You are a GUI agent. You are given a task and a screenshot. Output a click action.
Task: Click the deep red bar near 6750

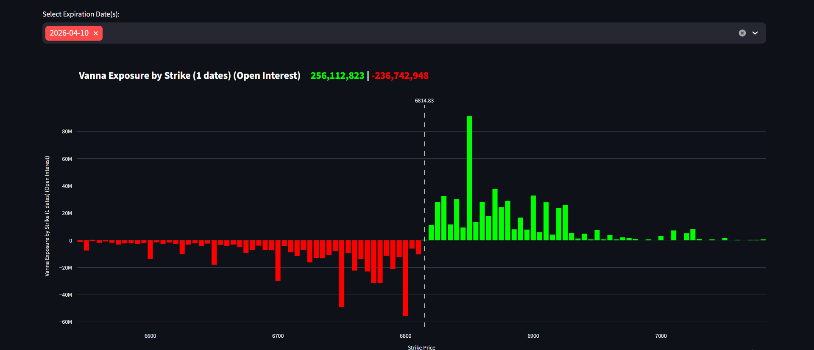(x=342, y=273)
